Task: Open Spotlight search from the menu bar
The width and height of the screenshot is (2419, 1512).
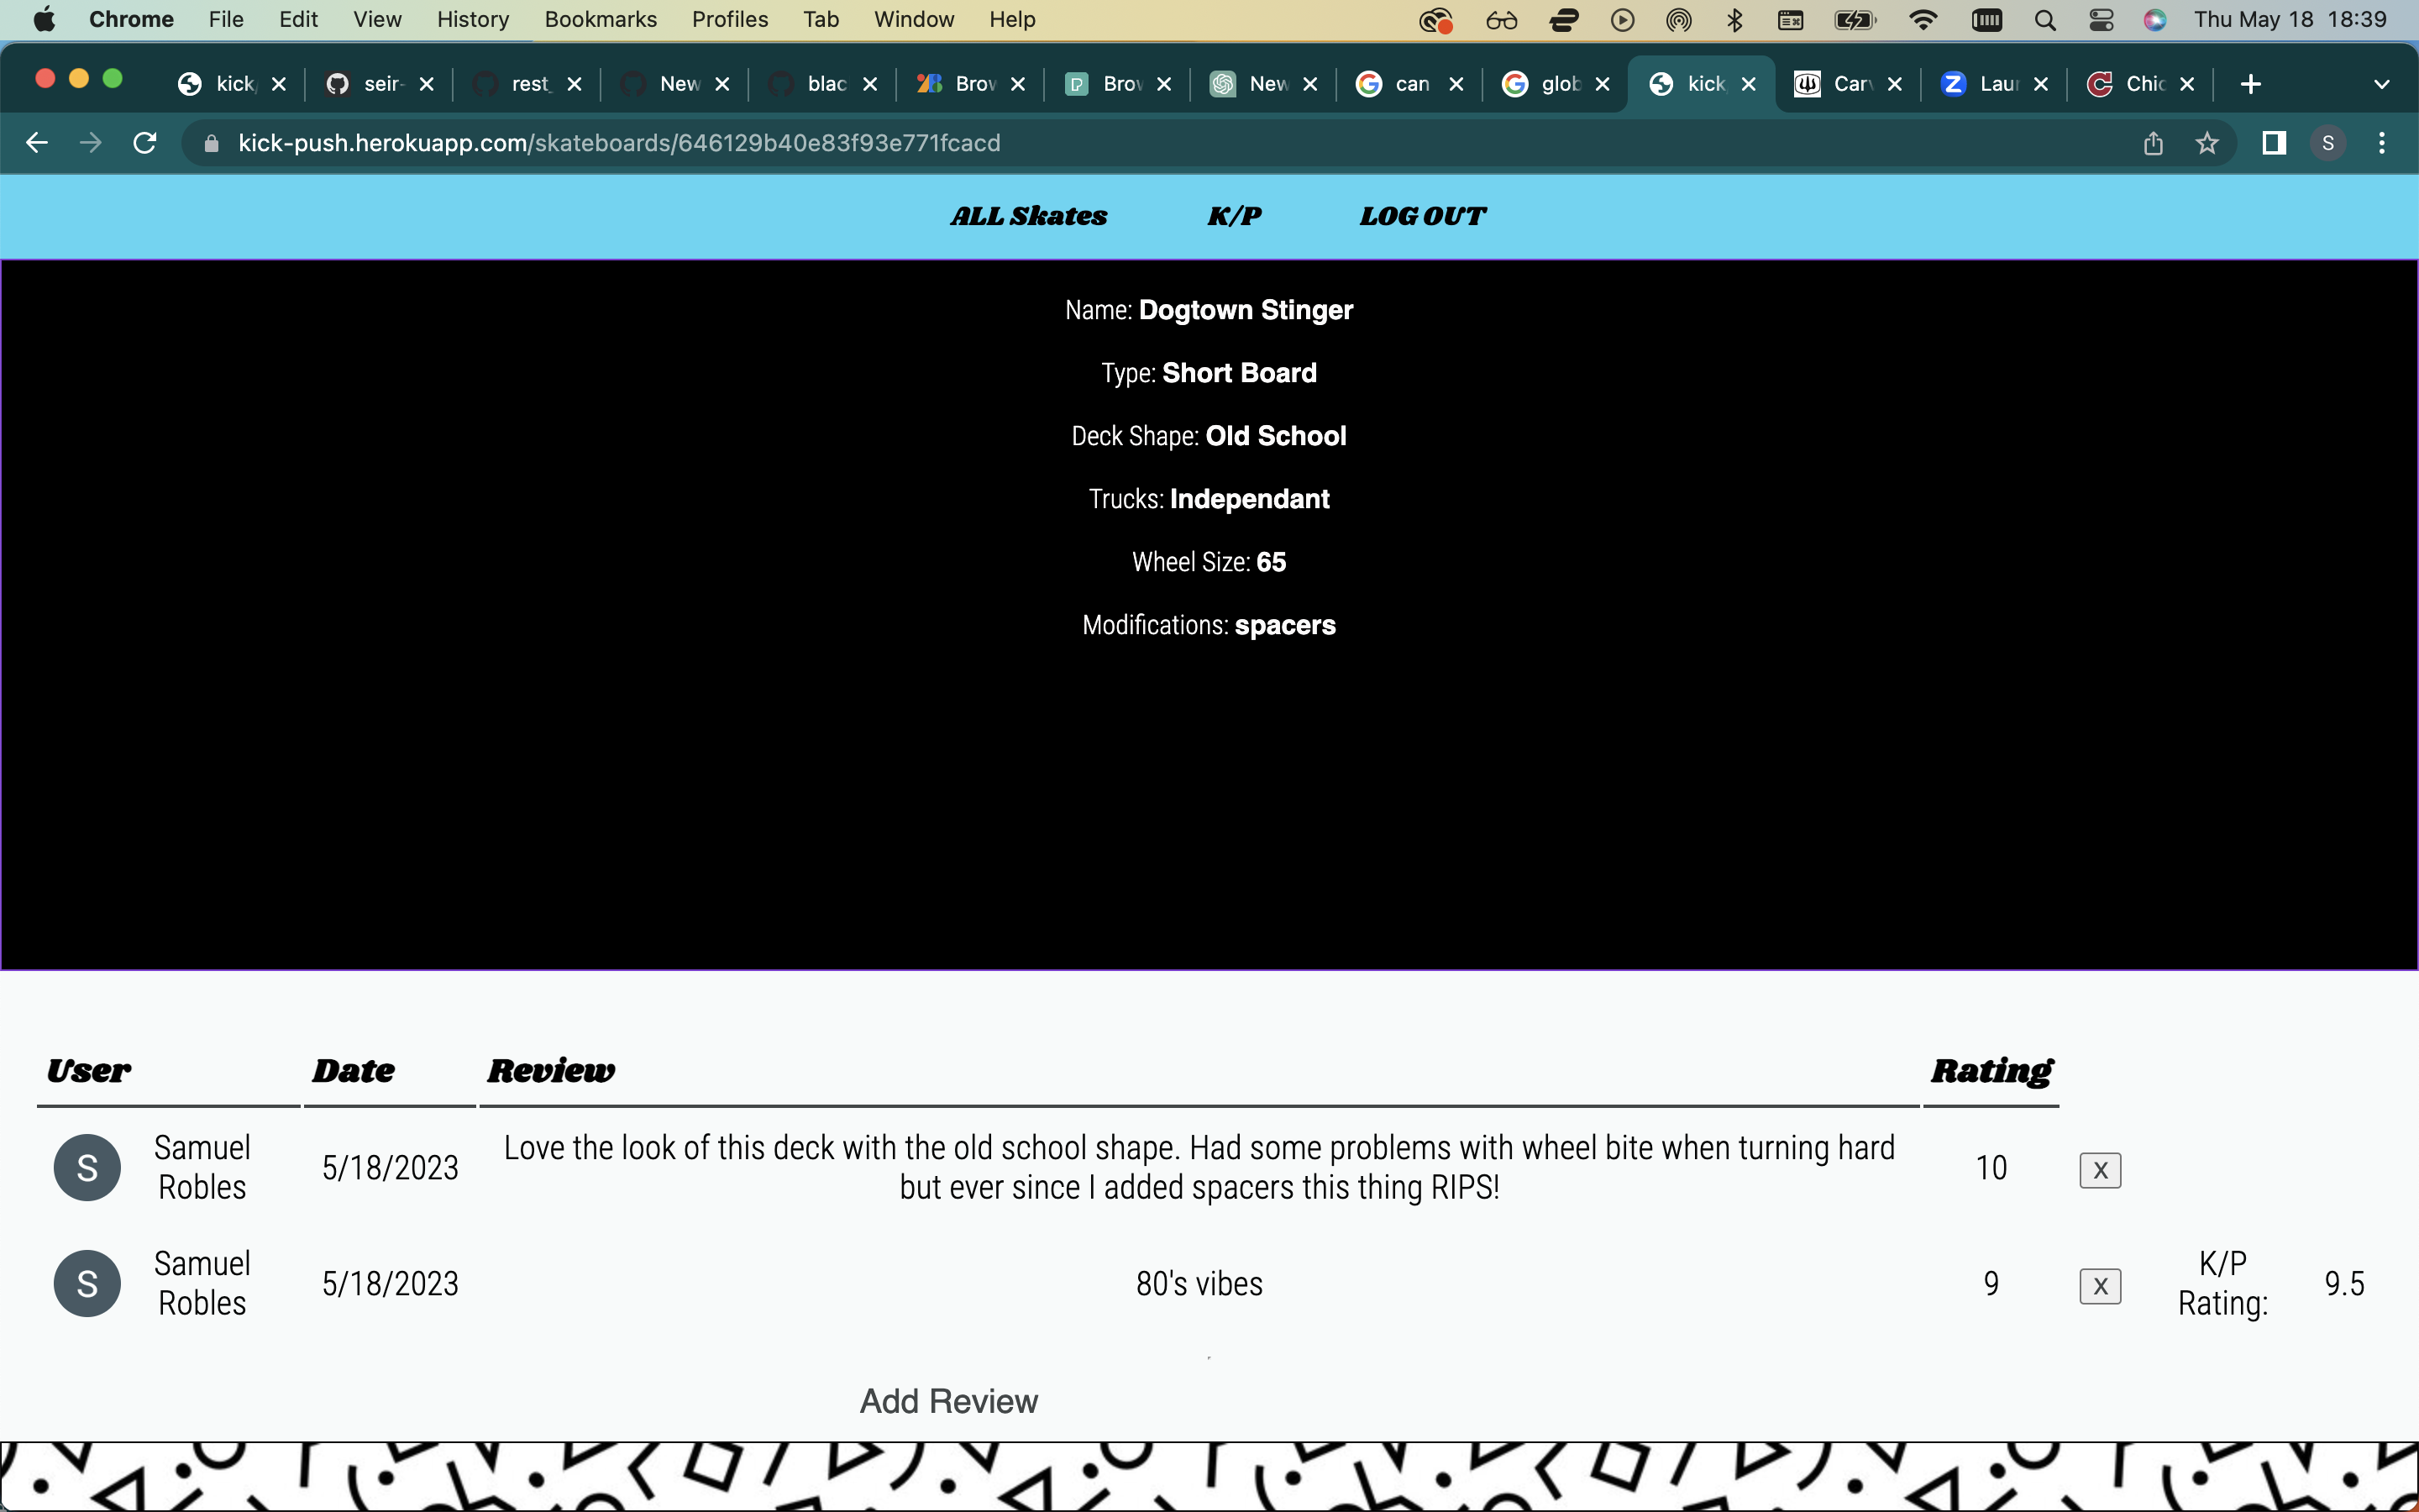Action: point(2044,19)
